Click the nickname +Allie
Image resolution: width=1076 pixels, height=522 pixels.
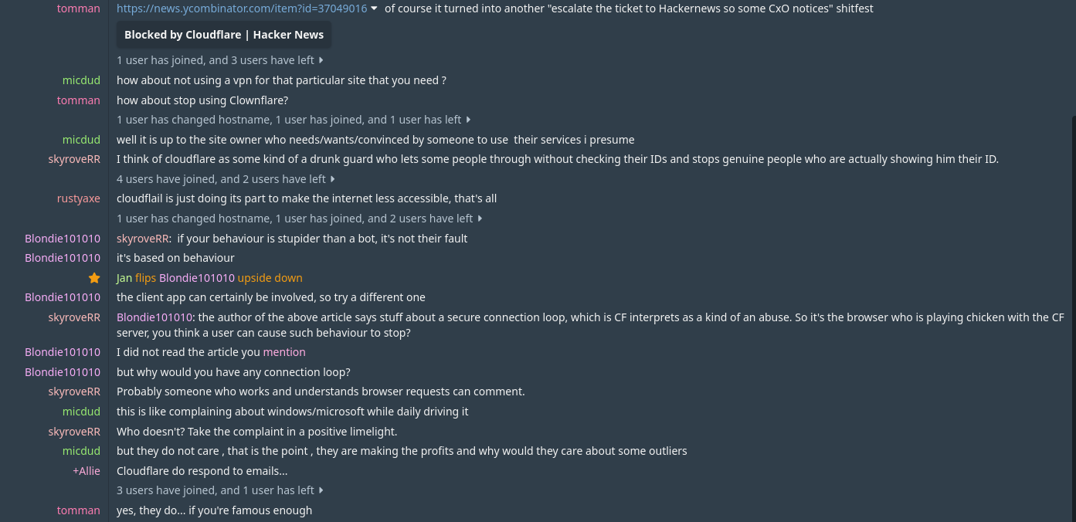87,470
